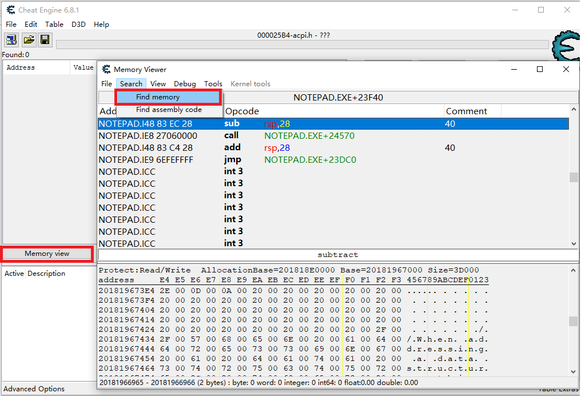Open the process selector icon
The image size is (581, 397).
tap(11, 39)
